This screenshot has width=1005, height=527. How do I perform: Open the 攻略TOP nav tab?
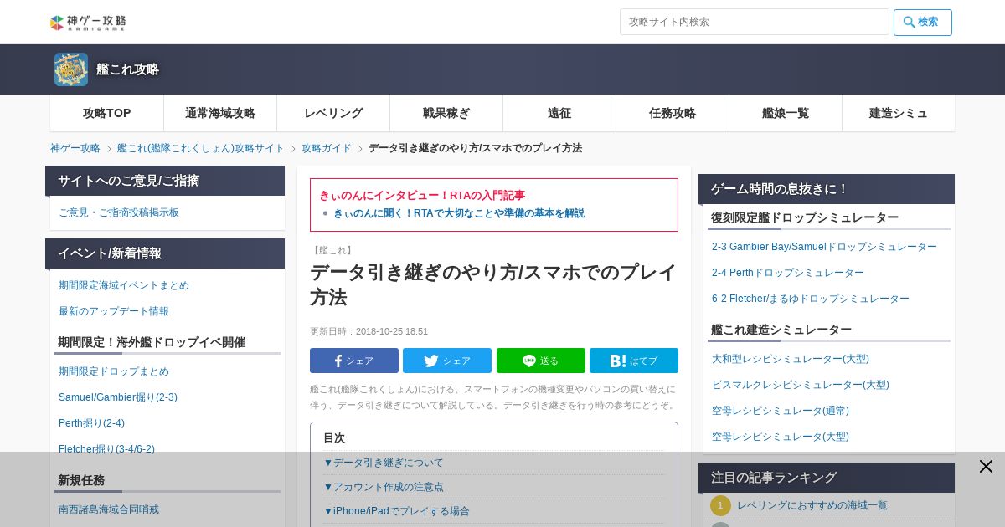pos(107,113)
